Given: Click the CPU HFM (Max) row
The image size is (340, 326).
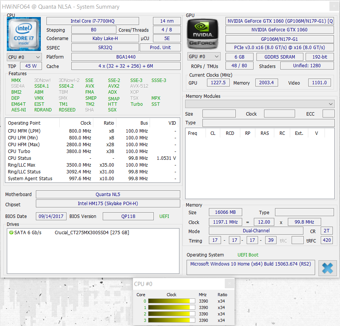Looking at the screenshot, I should point(93,145).
